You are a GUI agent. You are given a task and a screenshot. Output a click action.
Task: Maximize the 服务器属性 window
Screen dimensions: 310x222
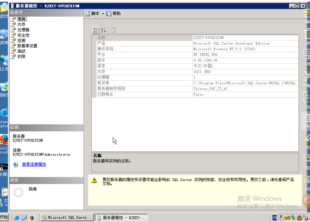(297, 6)
